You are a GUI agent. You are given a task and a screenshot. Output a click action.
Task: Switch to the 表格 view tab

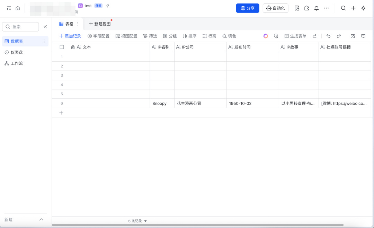click(66, 24)
